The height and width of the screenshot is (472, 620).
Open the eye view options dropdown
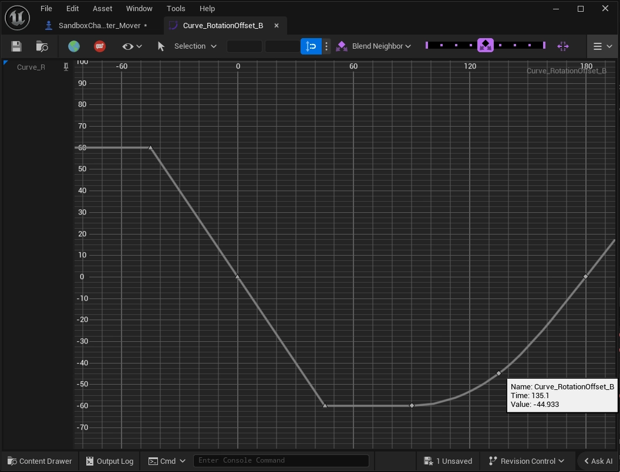click(x=132, y=46)
